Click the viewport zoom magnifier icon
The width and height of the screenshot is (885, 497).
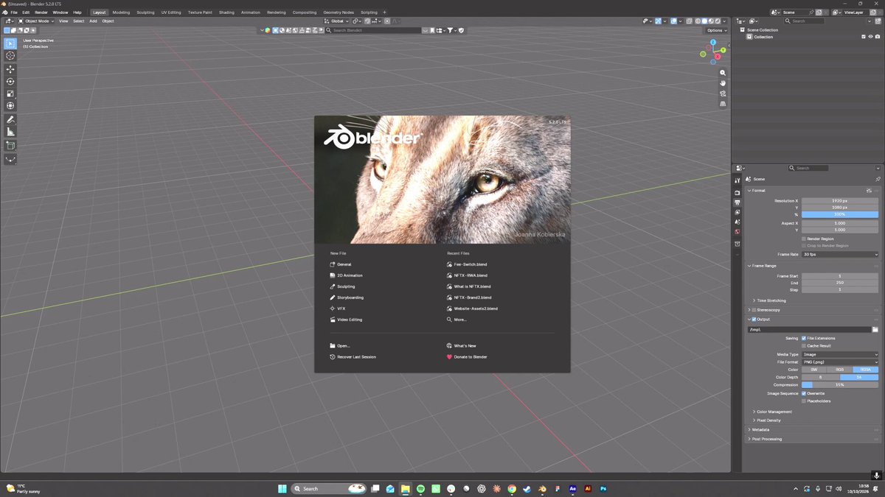(x=723, y=73)
